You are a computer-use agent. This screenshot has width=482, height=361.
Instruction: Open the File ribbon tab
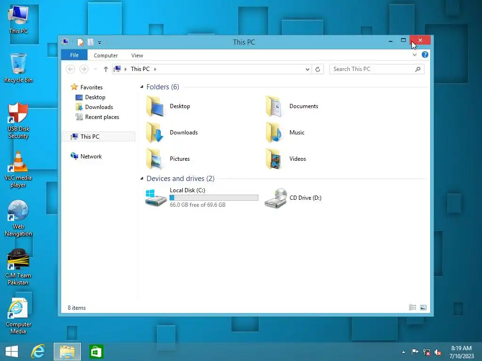[74, 55]
